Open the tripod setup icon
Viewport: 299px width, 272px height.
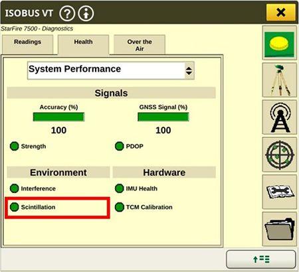[279, 80]
